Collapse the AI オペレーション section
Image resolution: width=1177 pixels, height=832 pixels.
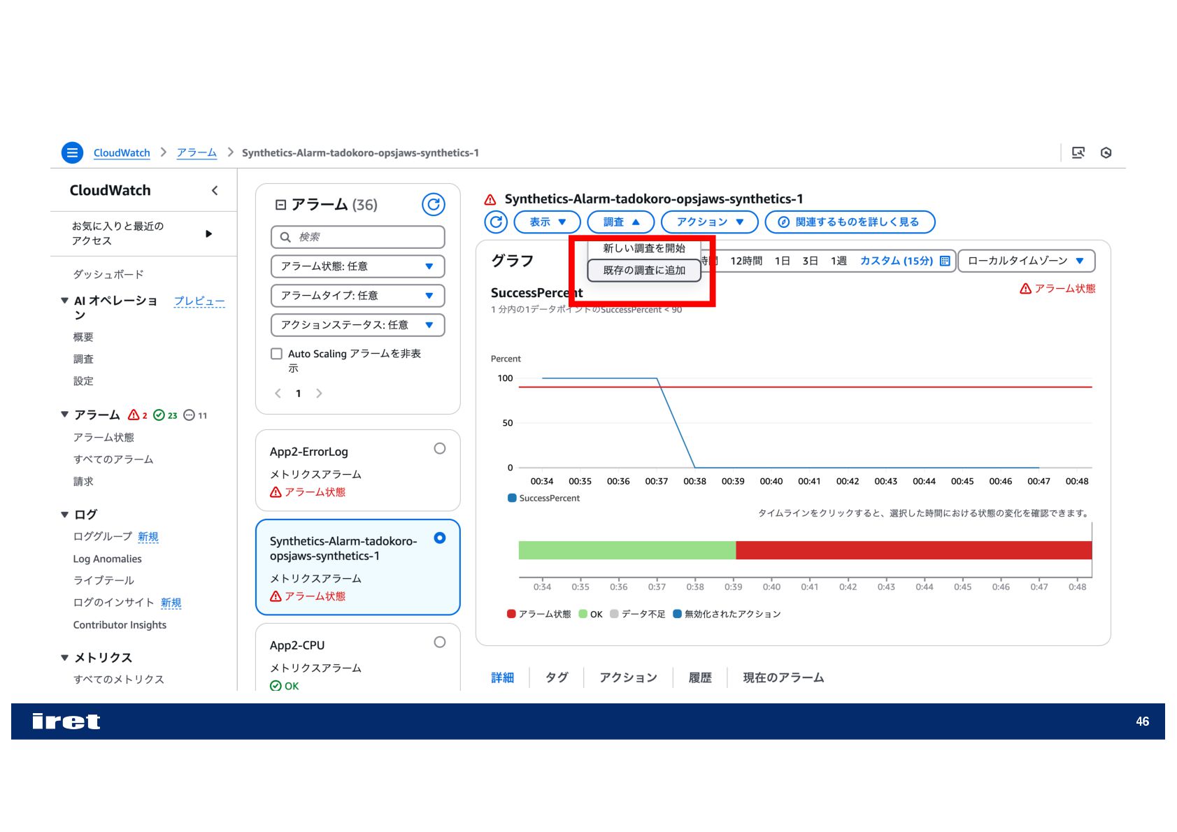coord(64,301)
